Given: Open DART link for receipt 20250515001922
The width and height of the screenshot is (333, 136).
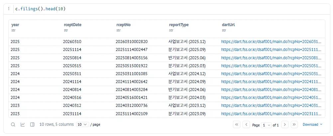Looking at the screenshot, I should (x=271, y=66).
